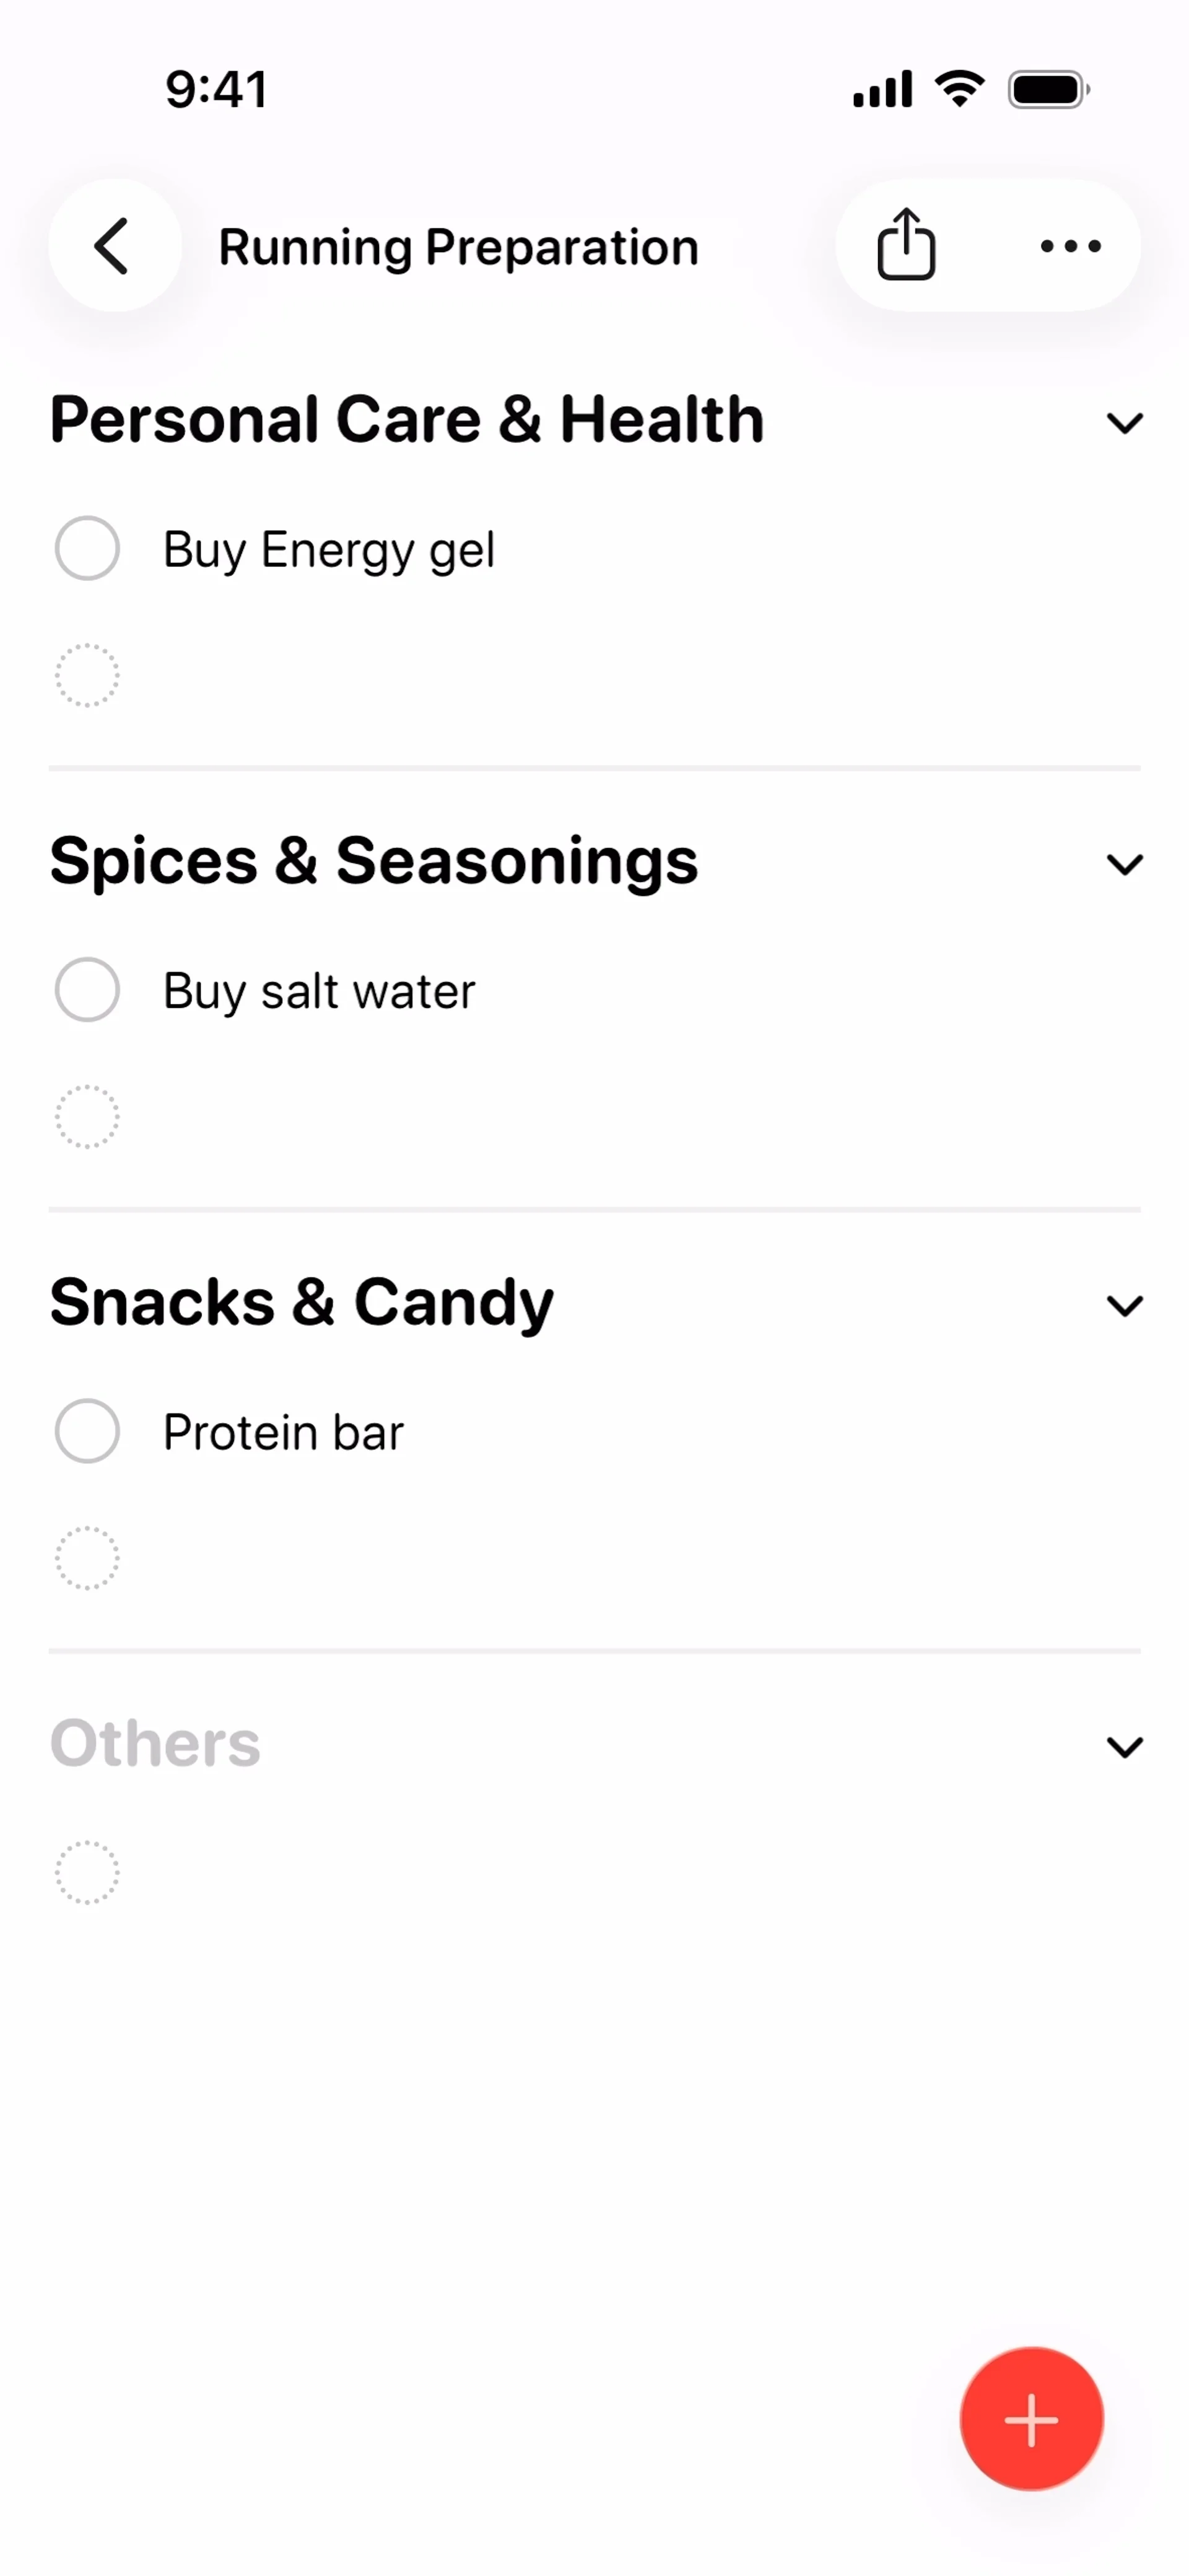Screen dimensions: 1189x2576
Task: Tap the dotted placeholder under Buy salt water
Action: point(87,1117)
